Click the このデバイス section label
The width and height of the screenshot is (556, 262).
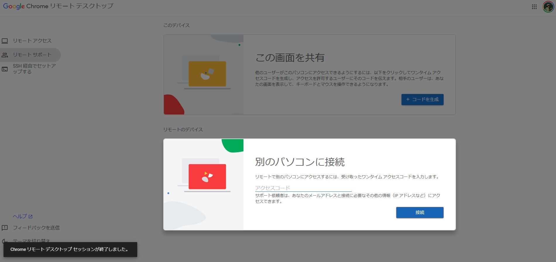click(x=176, y=25)
